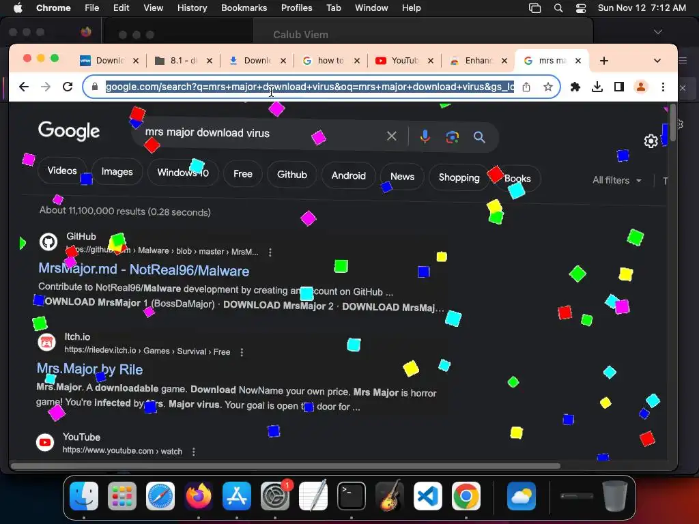Viewport: 699px width, 524px height.
Task: Launch Finder from the Dock
Action: pos(84,496)
